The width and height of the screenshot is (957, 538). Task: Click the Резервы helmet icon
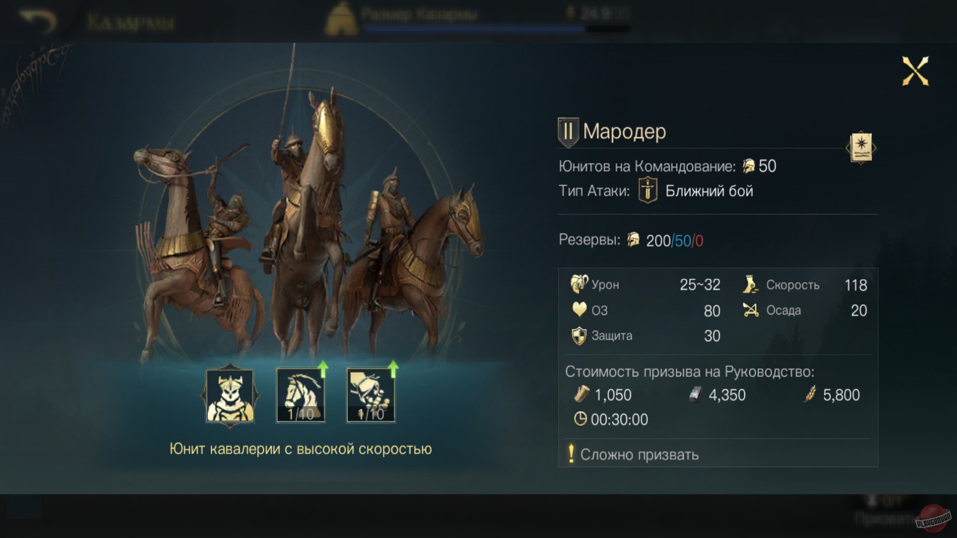633,240
